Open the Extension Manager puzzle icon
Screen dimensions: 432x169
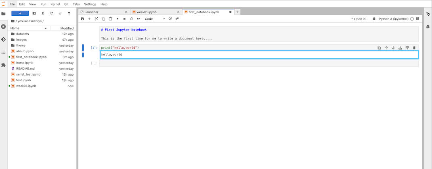click(4, 65)
